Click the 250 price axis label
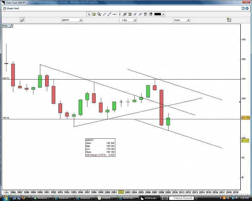 pos(244,79)
